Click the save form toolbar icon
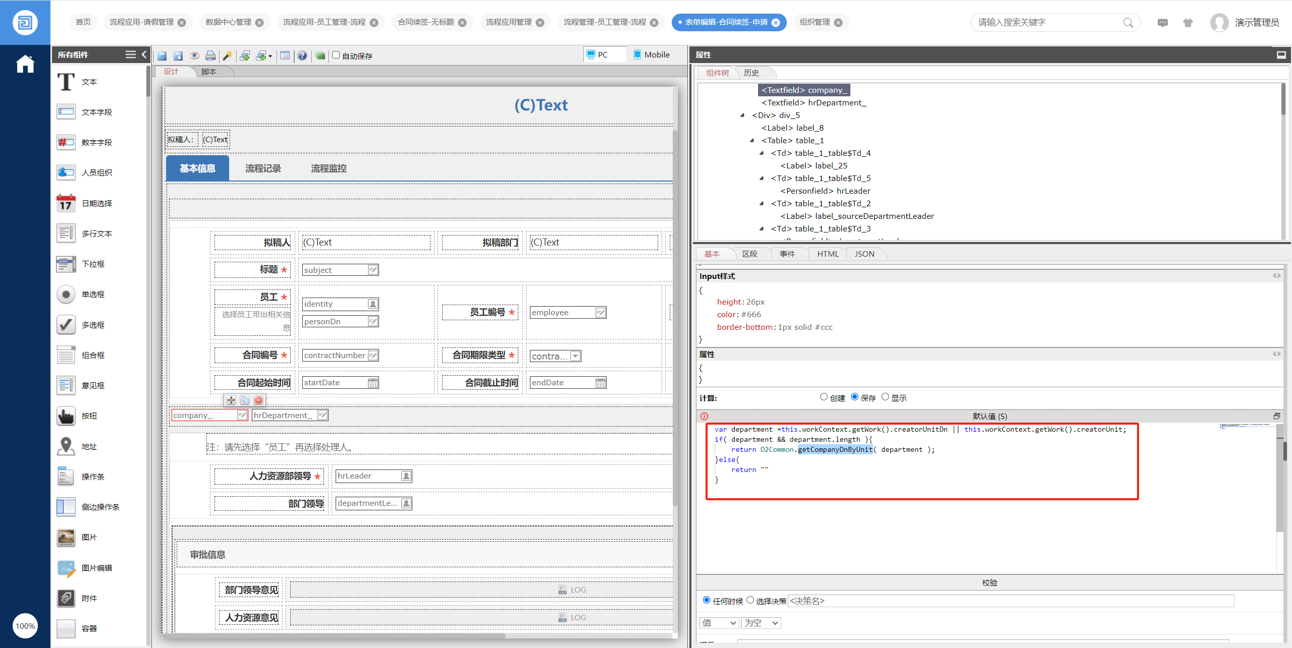Image resolution: width=1292 pixels, height=648 pixels. 162,55
